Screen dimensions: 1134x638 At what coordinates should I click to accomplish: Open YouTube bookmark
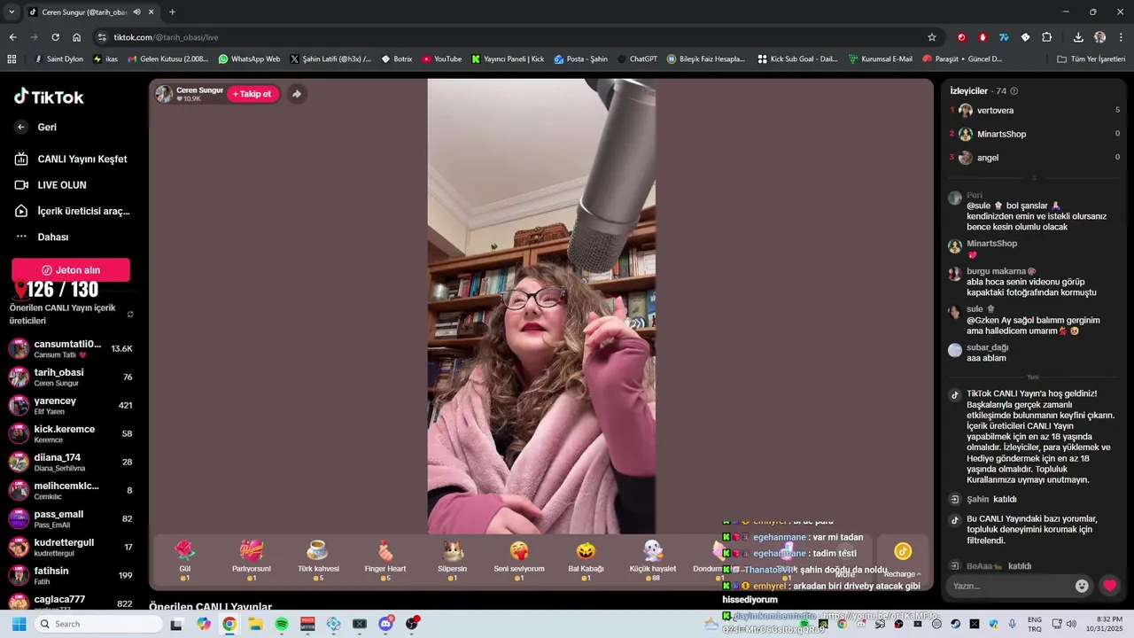[441, 59]
